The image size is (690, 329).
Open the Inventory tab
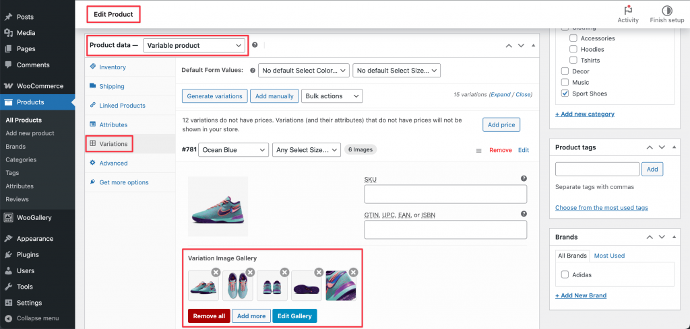click(113, 67)
